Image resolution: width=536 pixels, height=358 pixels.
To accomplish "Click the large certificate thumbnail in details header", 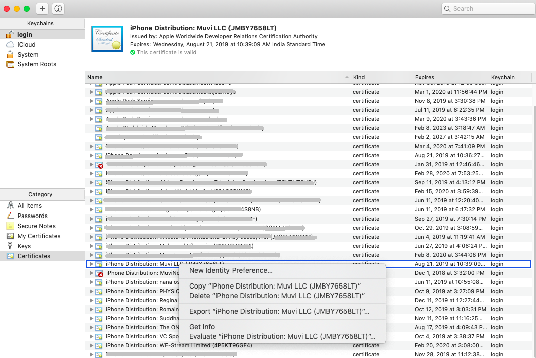I will point(107,39).
